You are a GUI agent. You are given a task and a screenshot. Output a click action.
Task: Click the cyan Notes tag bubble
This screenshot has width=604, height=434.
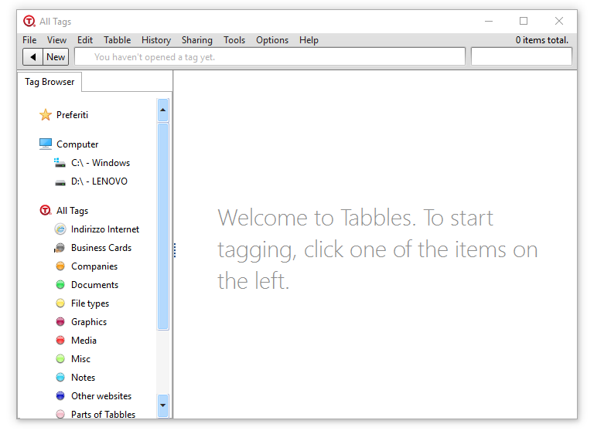pos(60,377)
